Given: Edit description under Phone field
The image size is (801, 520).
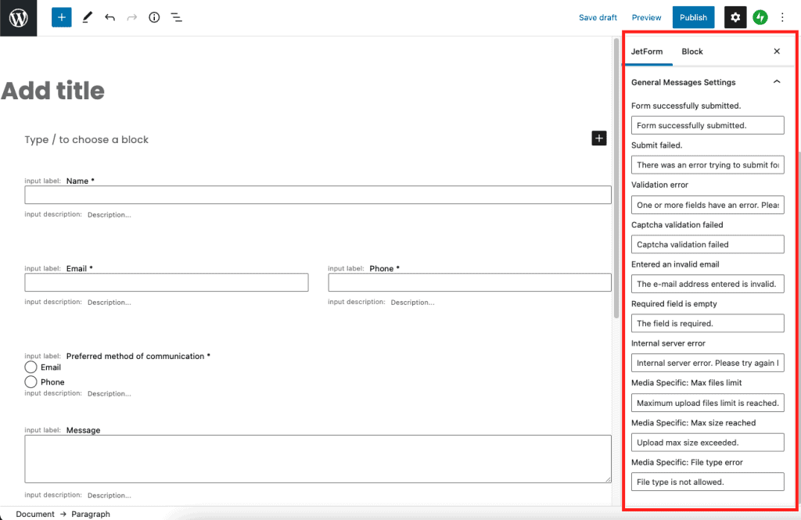Looking at the screenshot, I should tap(413, 303).
